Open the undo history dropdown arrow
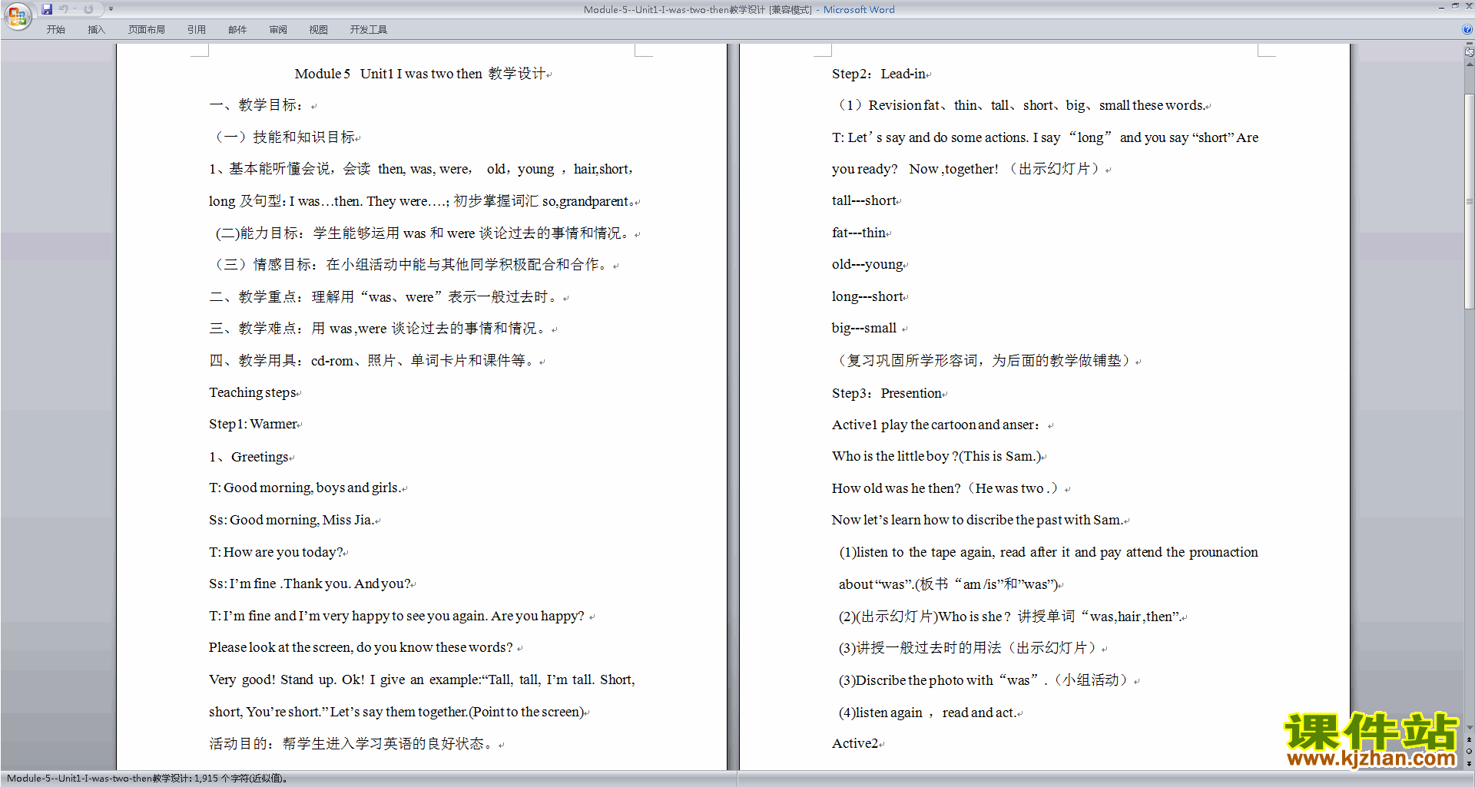This screenshot has width=1475, height=787. coord(75,9)
